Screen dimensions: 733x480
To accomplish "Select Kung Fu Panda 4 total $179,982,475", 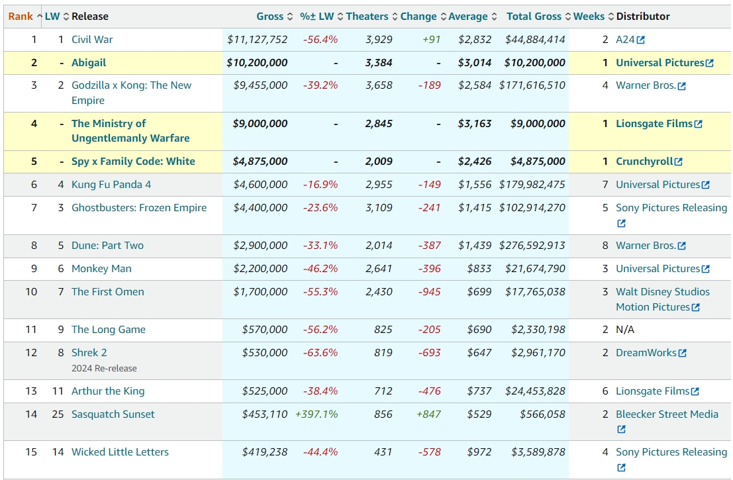I will point(532,185).
